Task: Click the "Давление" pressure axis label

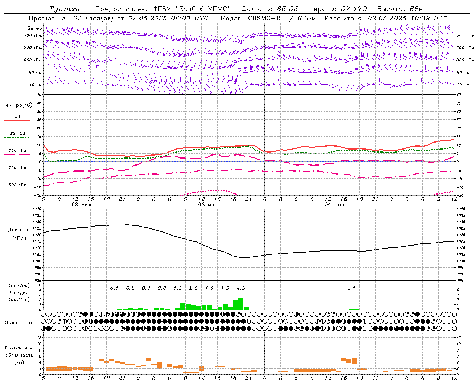Action: pyautogui.click(x=19, y=230)
